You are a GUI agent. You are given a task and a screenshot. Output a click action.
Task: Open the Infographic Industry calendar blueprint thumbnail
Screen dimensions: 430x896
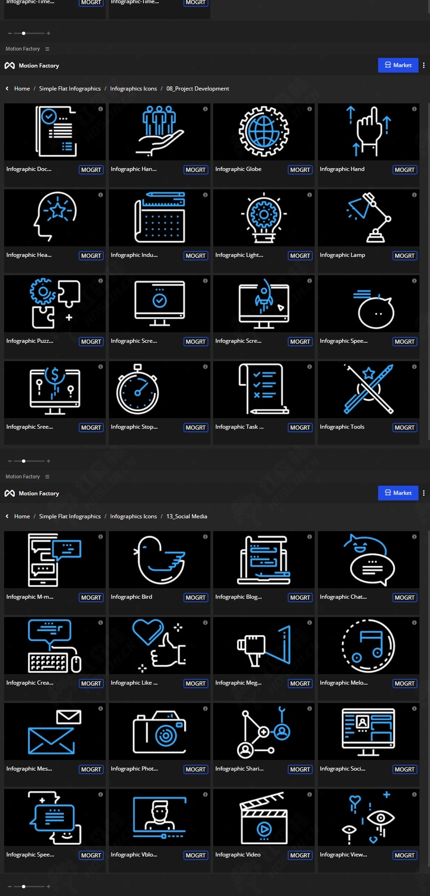pos(159,217)
